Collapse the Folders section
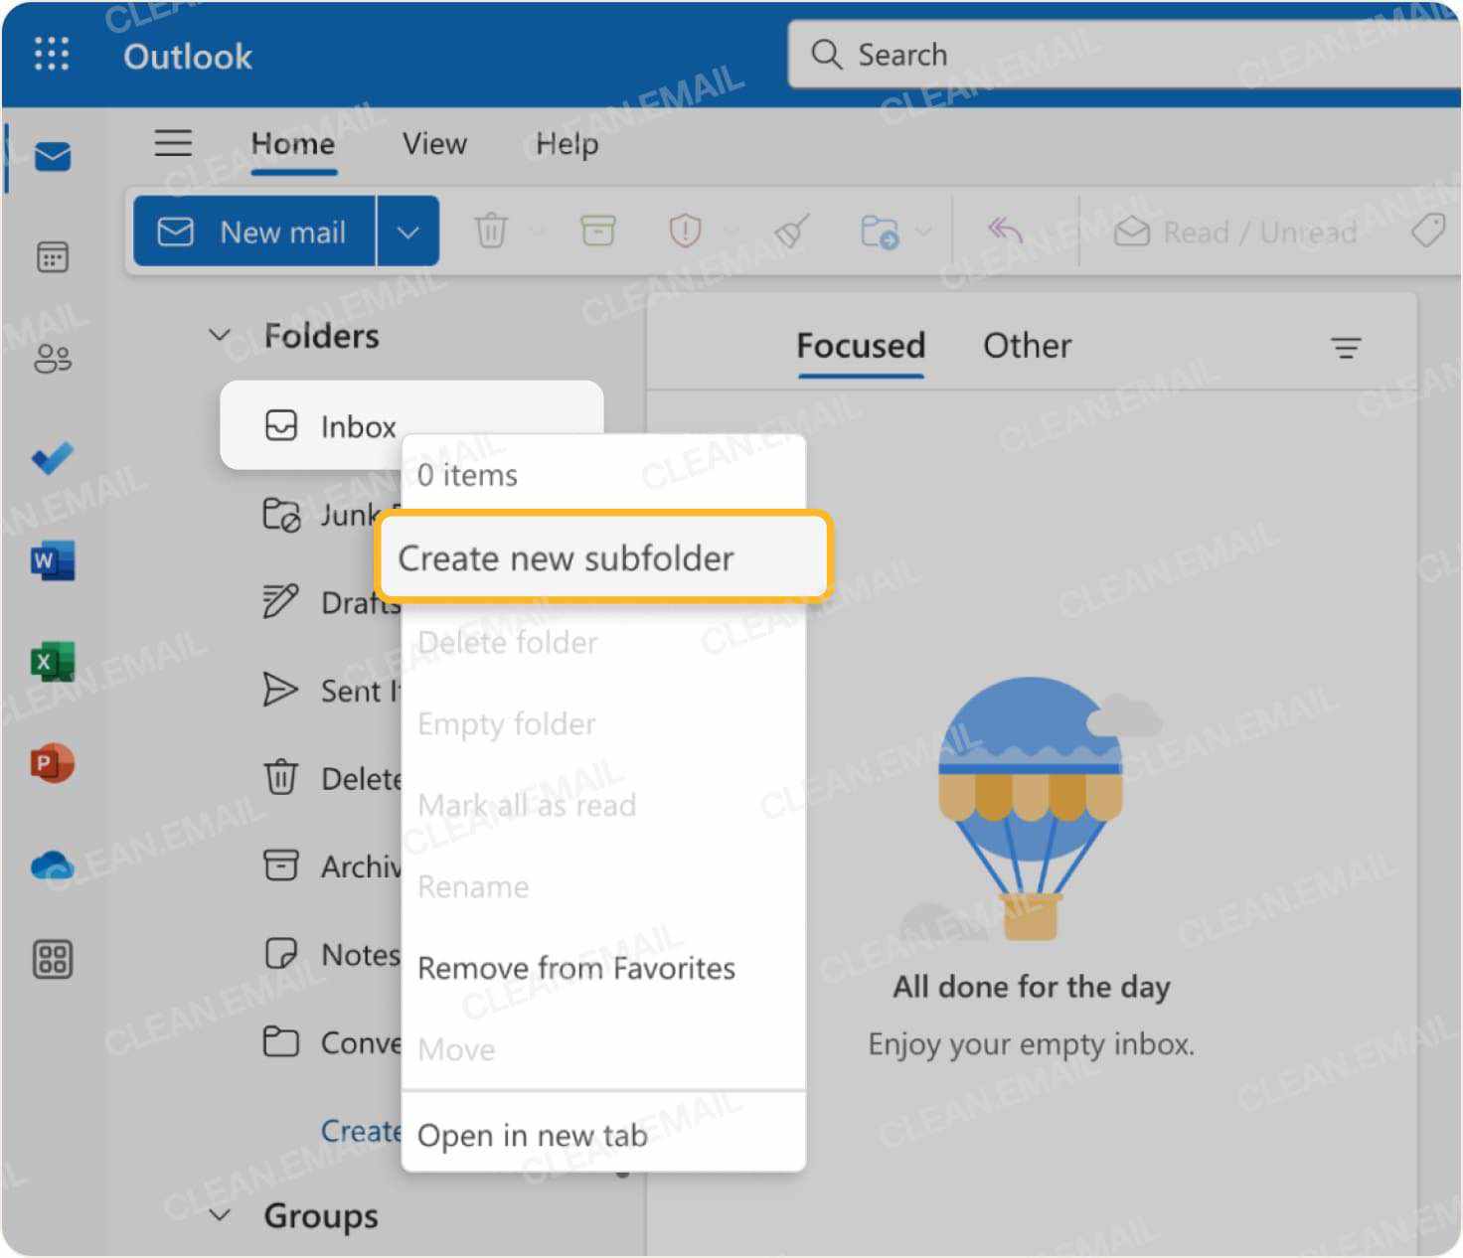Viewport: 1463px width, 1258px height. 220,336
